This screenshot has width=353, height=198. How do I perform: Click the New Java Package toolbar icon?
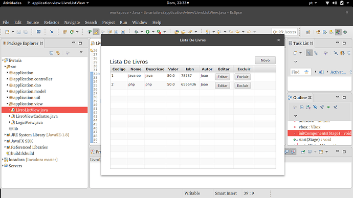point(65,32)
